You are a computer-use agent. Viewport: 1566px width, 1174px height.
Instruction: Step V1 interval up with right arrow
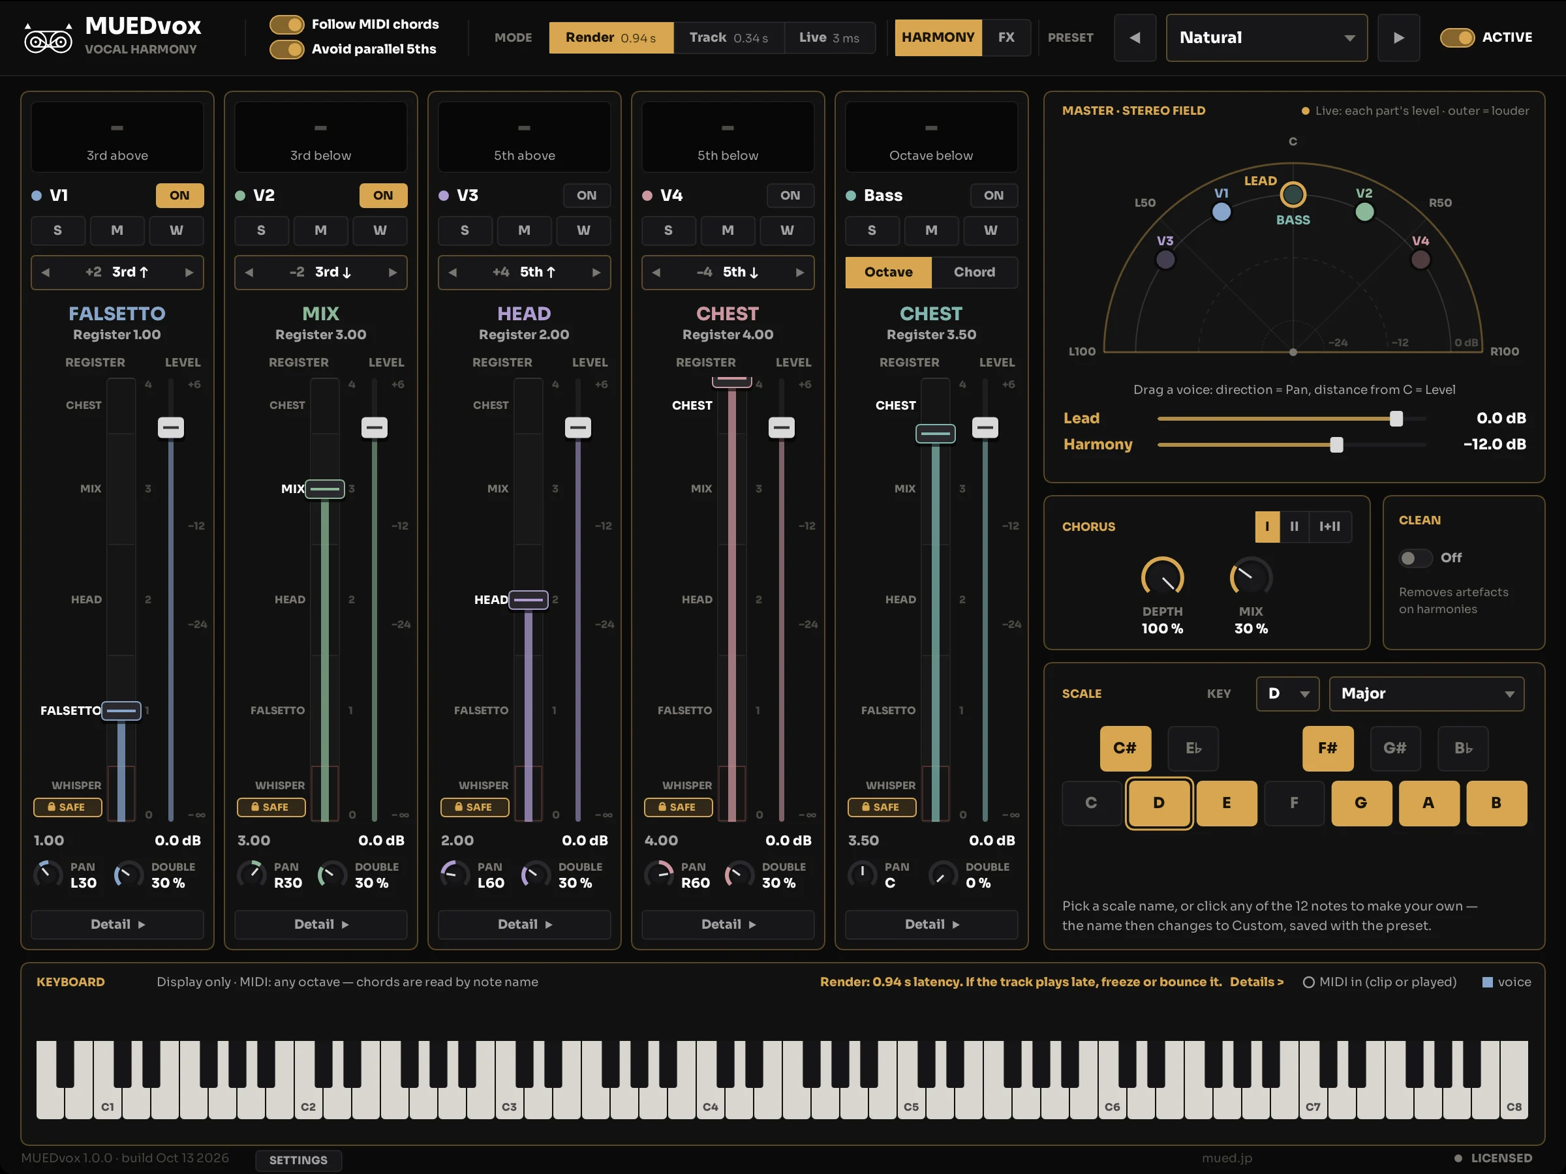189,273
